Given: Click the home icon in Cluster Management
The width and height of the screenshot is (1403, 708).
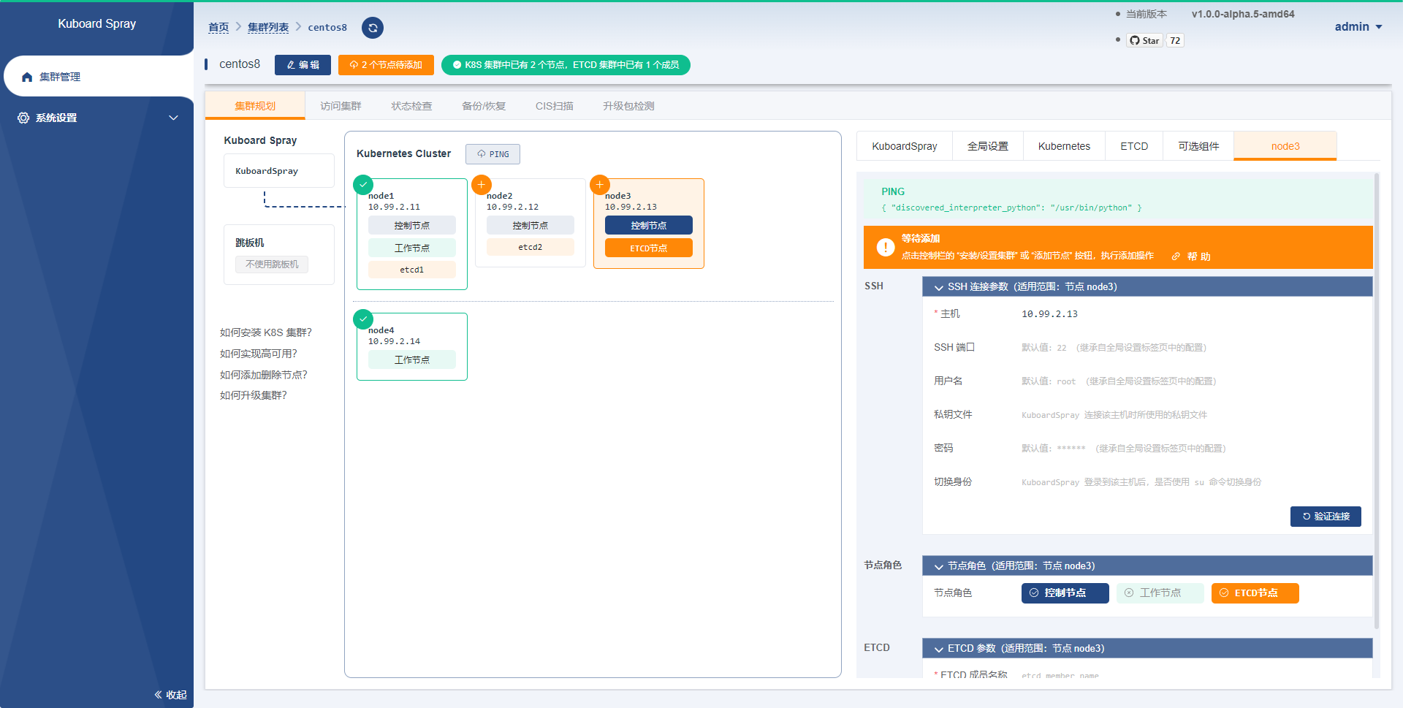Looking at the screenshot, I should (27, 77).
